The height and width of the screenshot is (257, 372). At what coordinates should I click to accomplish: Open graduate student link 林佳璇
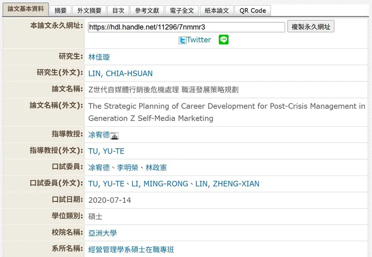tap(99, 57)
